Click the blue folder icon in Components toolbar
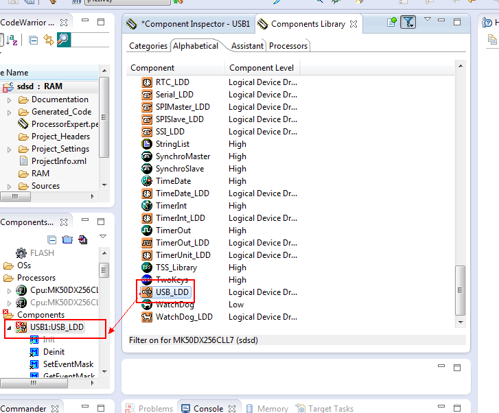 coord(67,239)
